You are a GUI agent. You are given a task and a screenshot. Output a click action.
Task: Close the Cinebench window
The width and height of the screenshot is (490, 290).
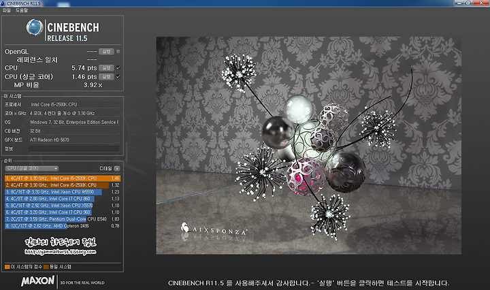click(481, 3)
